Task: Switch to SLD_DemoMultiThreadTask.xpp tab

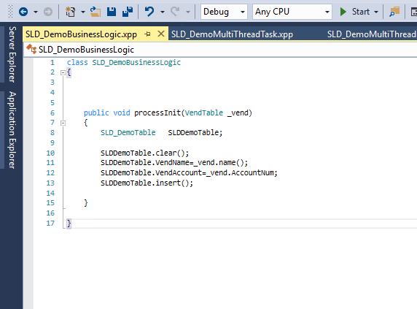Action: [x=232, y=34]
